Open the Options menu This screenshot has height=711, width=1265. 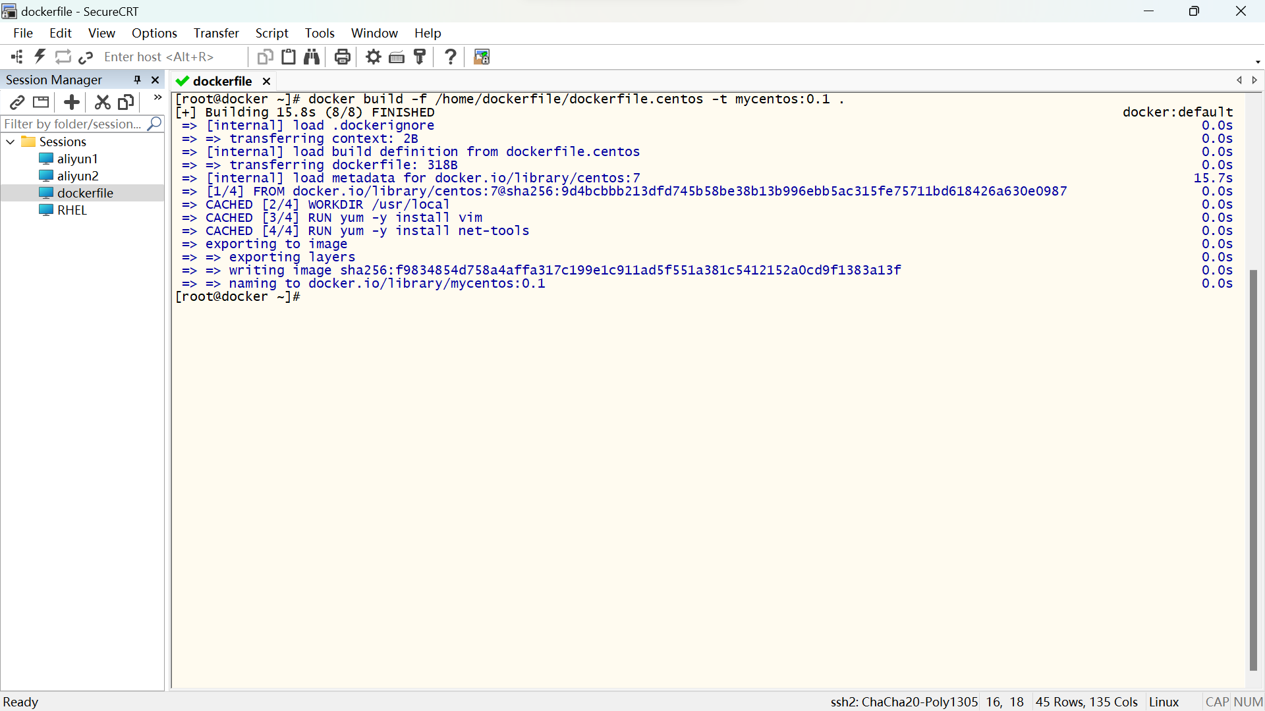pos(154,33)
